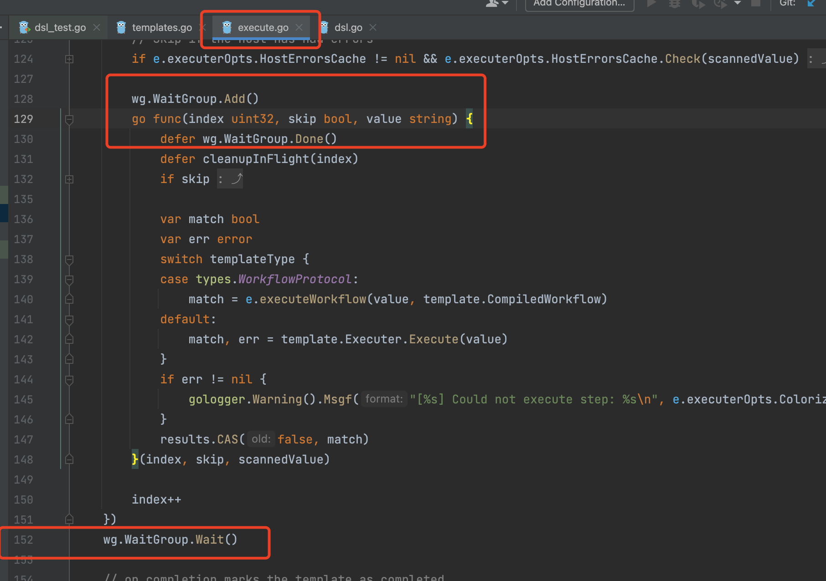Expand the folded block at line 124
The width and height of the screenshot is (826, 581).
point(69,59)
